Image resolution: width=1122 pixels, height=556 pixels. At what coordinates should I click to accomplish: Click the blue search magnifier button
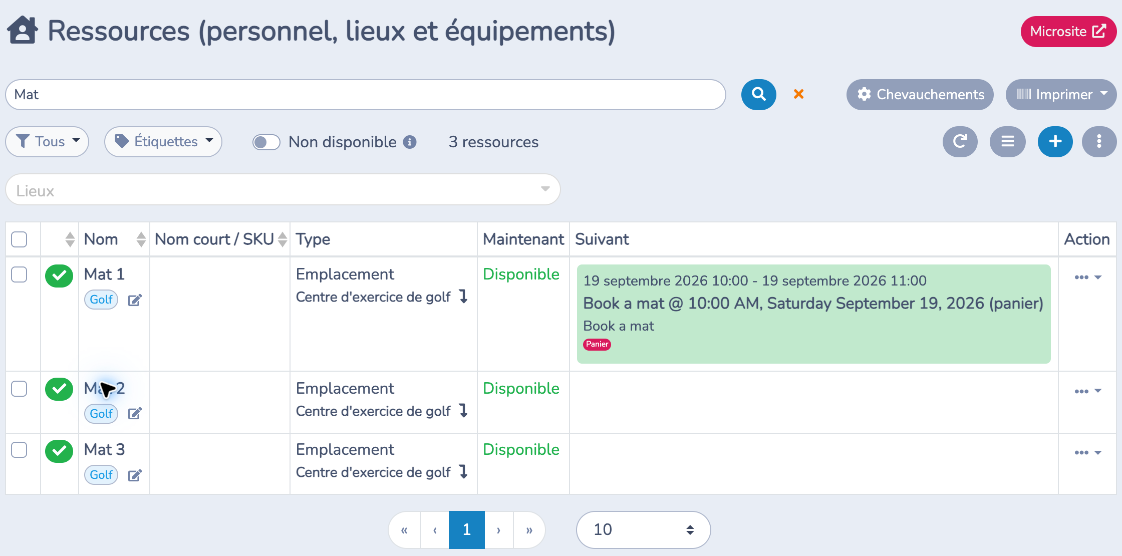click(759, 94)
